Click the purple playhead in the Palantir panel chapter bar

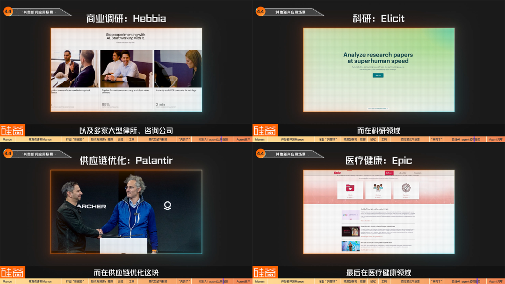coord(224,281)
